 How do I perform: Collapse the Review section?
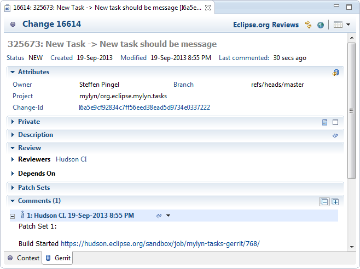coord(13,148)
